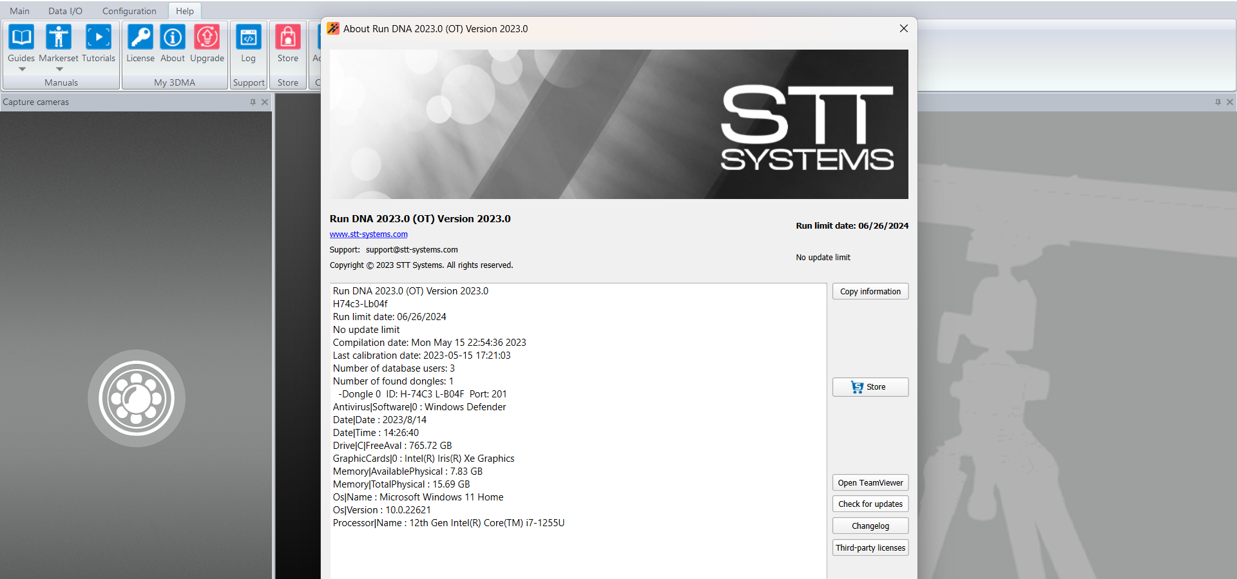Close the Capture cameras panel
The image size is (1237, 579).
(x=265, y=102)
